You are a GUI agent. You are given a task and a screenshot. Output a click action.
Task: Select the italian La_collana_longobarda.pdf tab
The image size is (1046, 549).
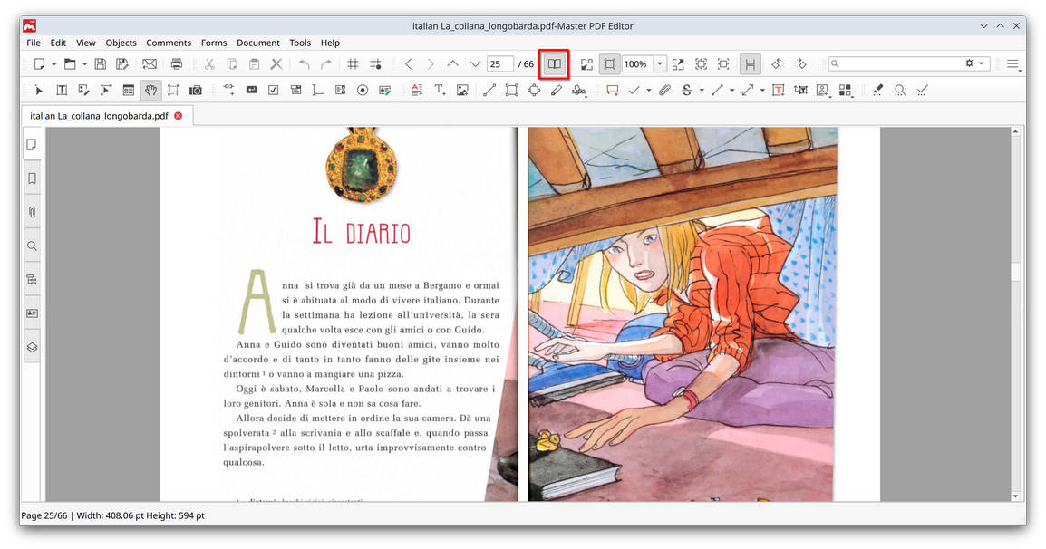100,115
